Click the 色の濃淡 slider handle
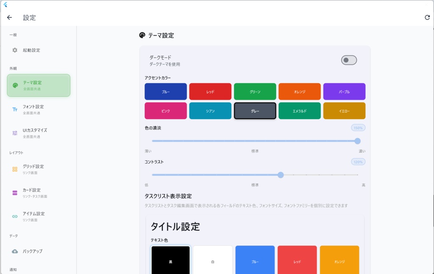The width and height of the screenshot is (434, 274). tap(358, 141)
